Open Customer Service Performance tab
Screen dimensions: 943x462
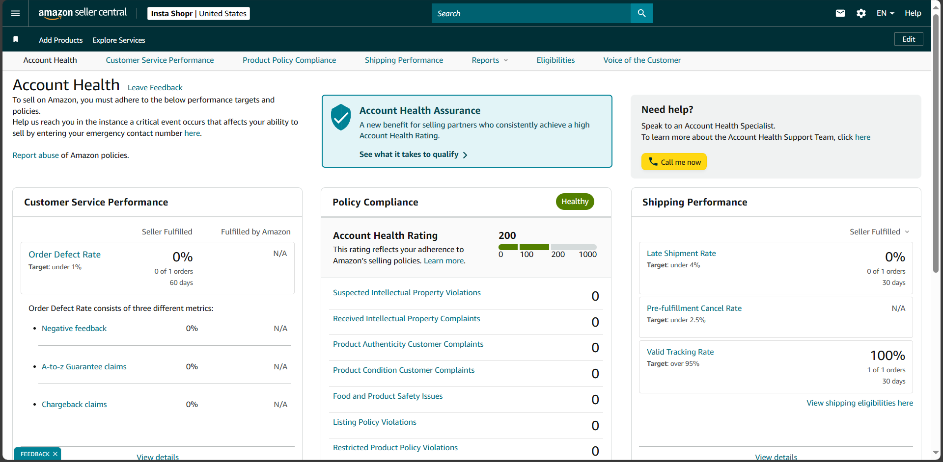(160, 60)
